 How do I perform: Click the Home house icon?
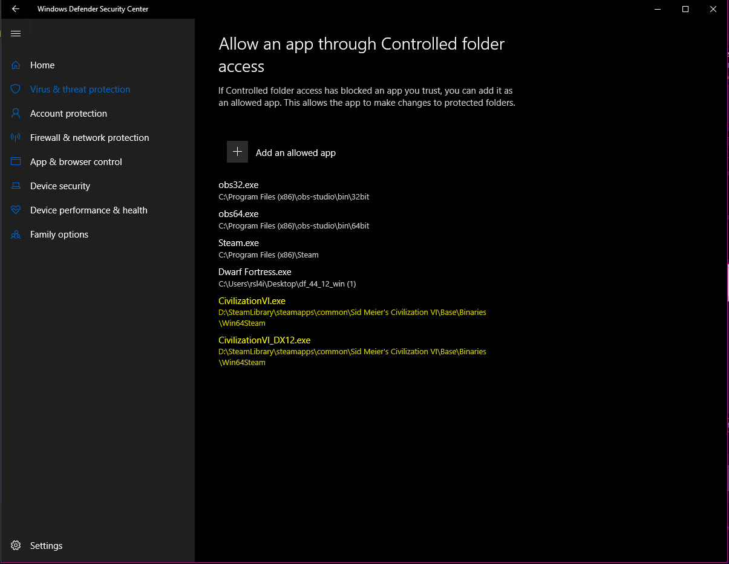point(16,65)
